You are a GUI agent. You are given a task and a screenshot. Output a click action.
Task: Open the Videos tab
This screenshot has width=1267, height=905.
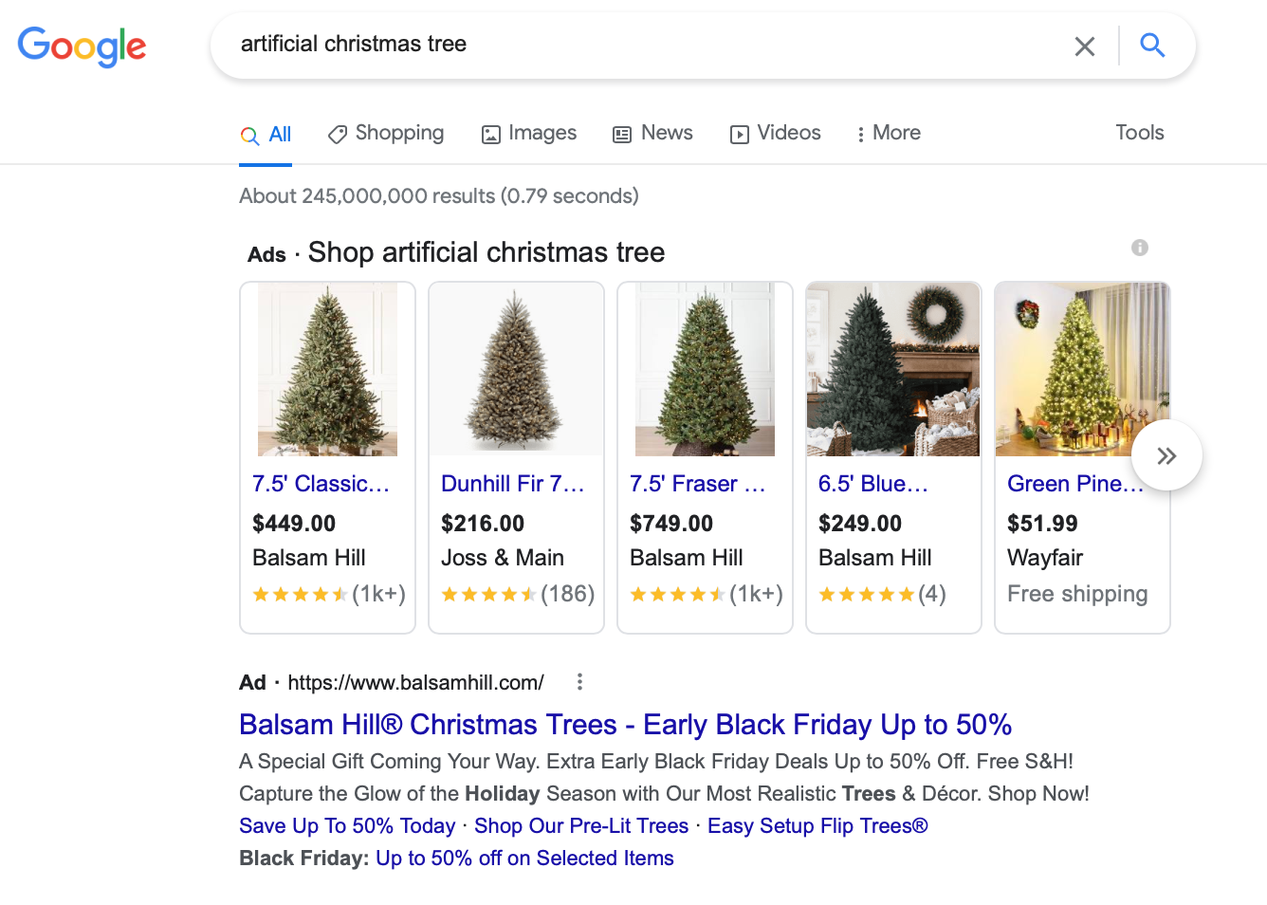coord(776,134)
